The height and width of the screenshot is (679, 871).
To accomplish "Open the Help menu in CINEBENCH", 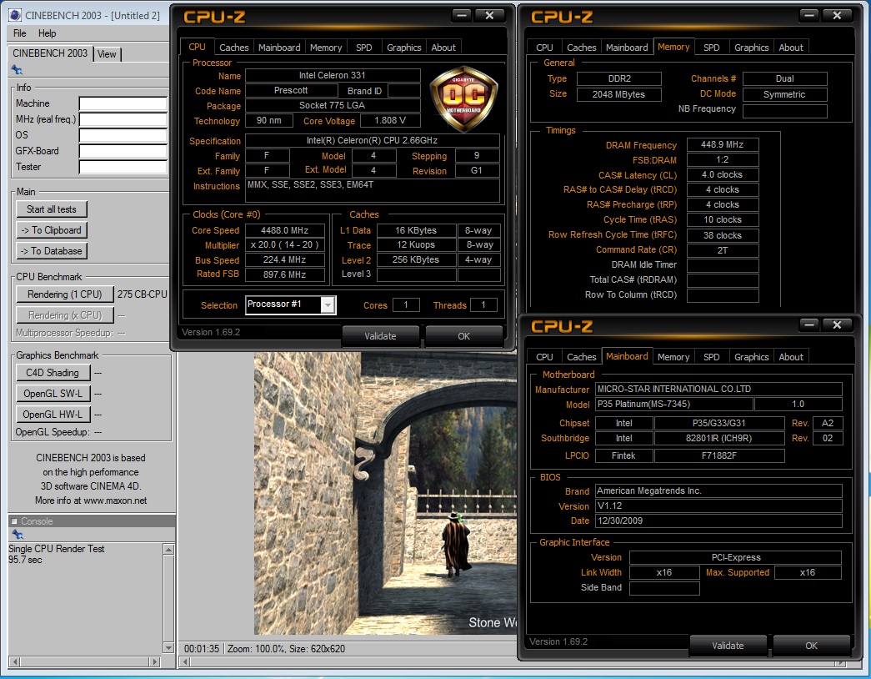I will click(48, 33).
